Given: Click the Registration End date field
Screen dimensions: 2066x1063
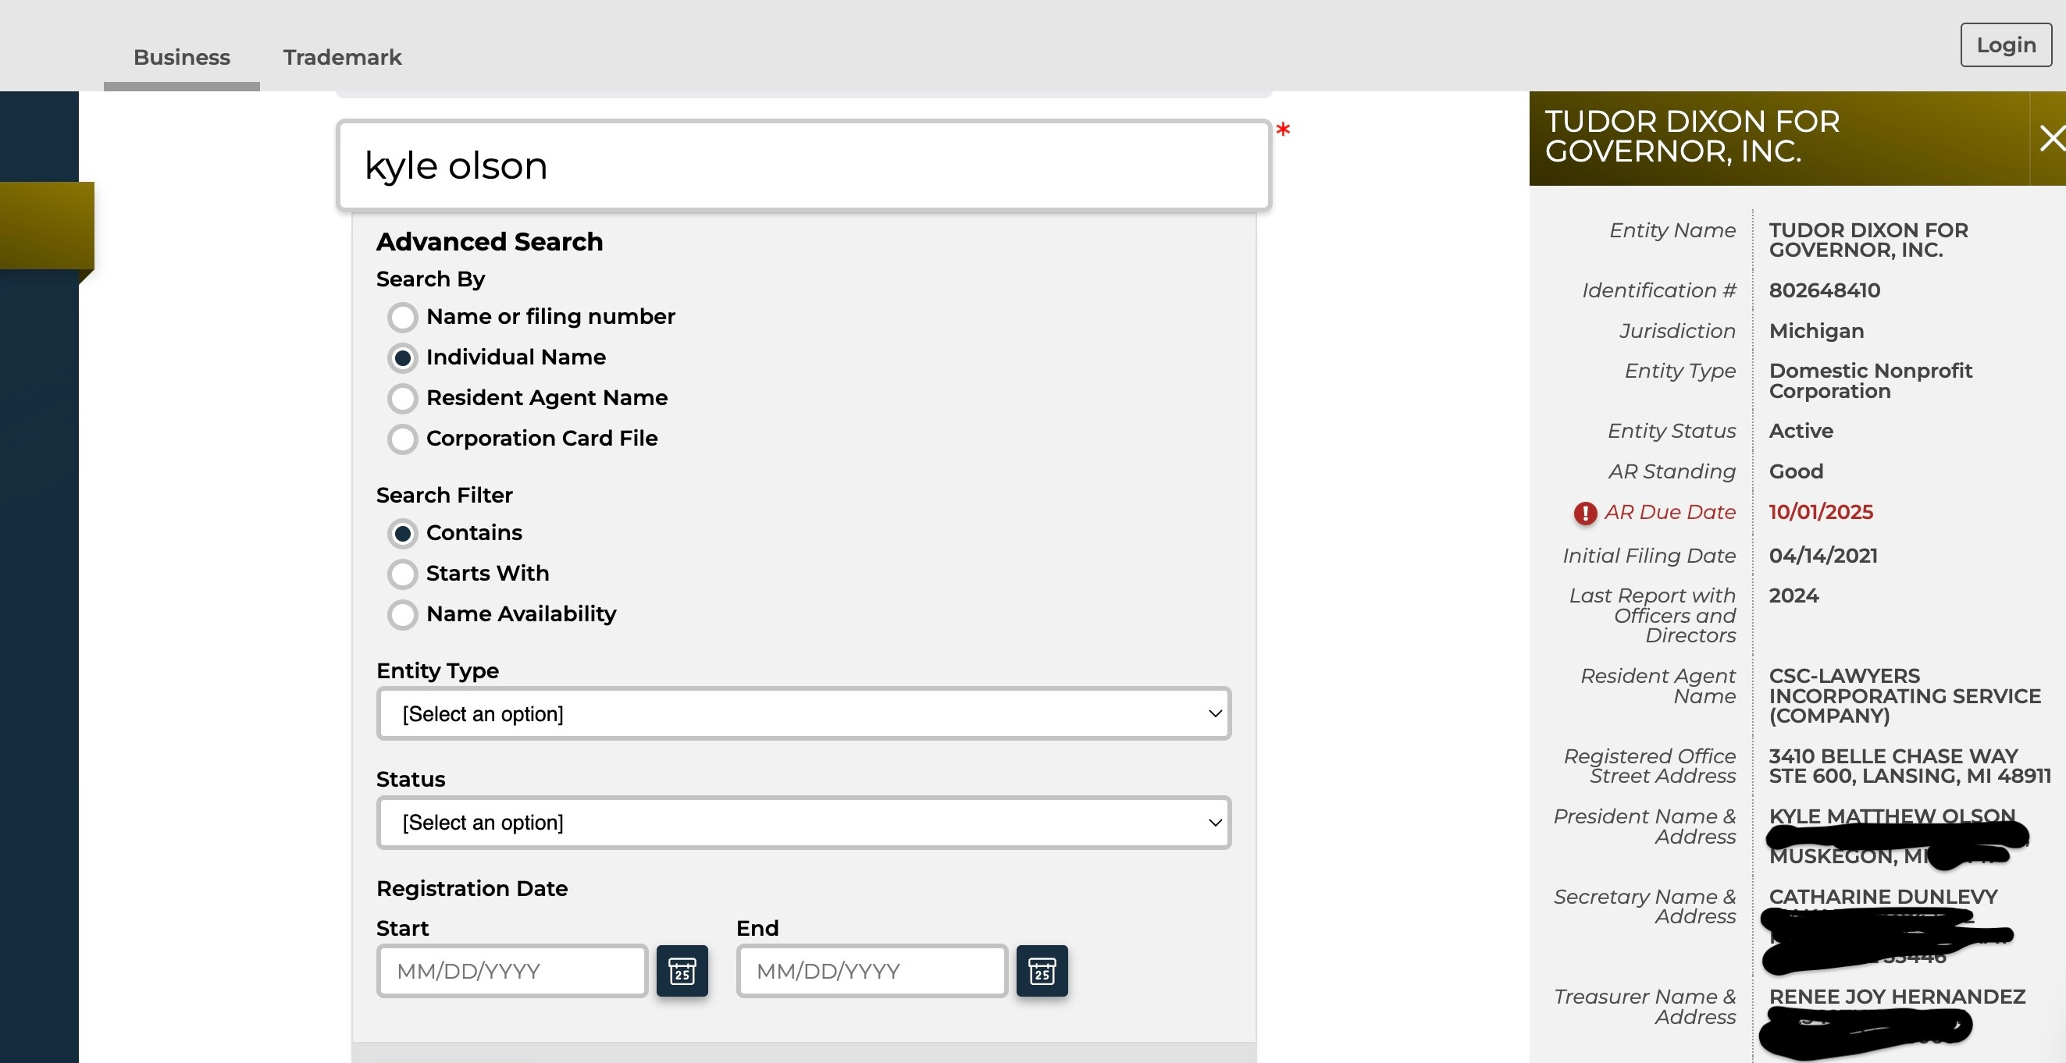Looking at the screenshot, I should click(871, 971).
